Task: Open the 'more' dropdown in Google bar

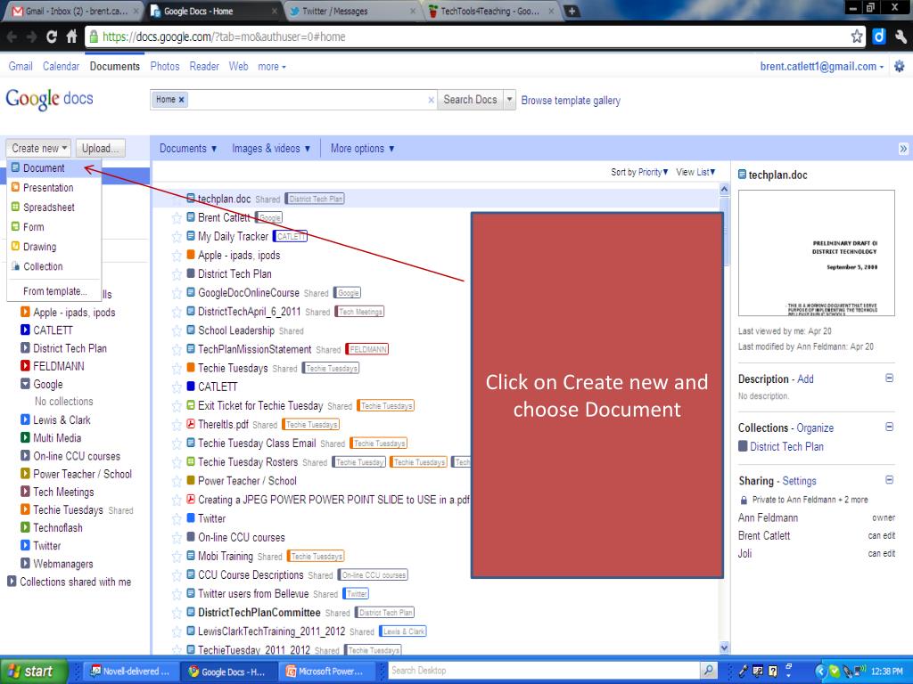Action: (272, 67)
